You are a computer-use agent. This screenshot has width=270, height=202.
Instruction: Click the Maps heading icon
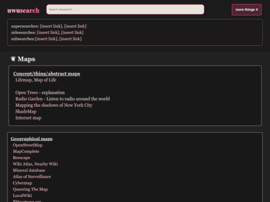coord(13,59)
